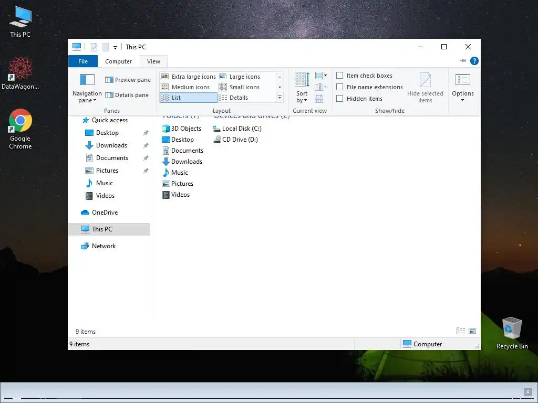Expand the layout gallery with the bottom arrow
Screen dimensions: 538x403
(280, 98)
